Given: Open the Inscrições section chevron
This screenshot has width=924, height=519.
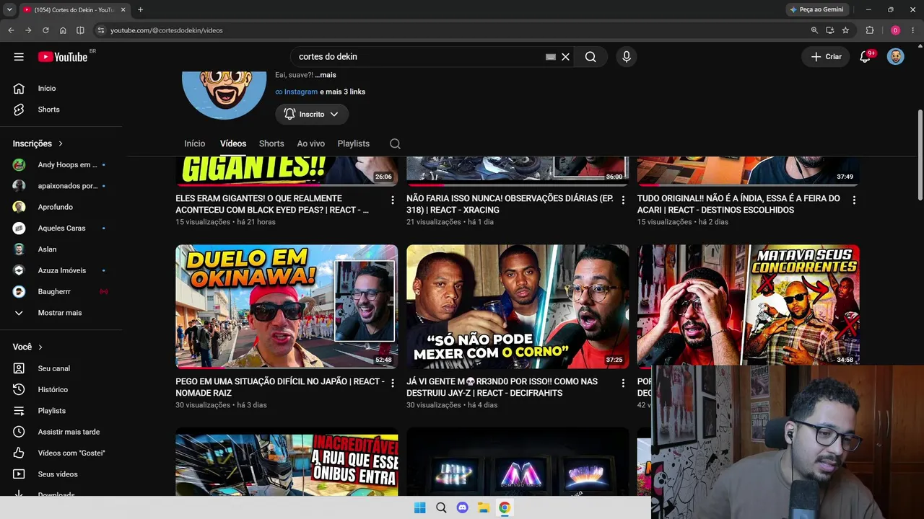Looking at the screenshot, I should (61, 143).
